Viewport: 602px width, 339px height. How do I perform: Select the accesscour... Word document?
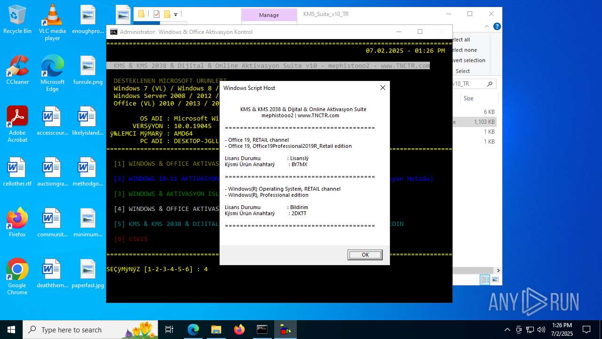52,121
